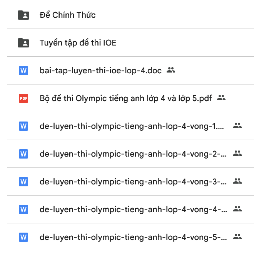This screenshot has width=254, height=255.
Task: Select the de-luyen-thi-olympic vong-1 document name
Action: click(x=132, y=126)
